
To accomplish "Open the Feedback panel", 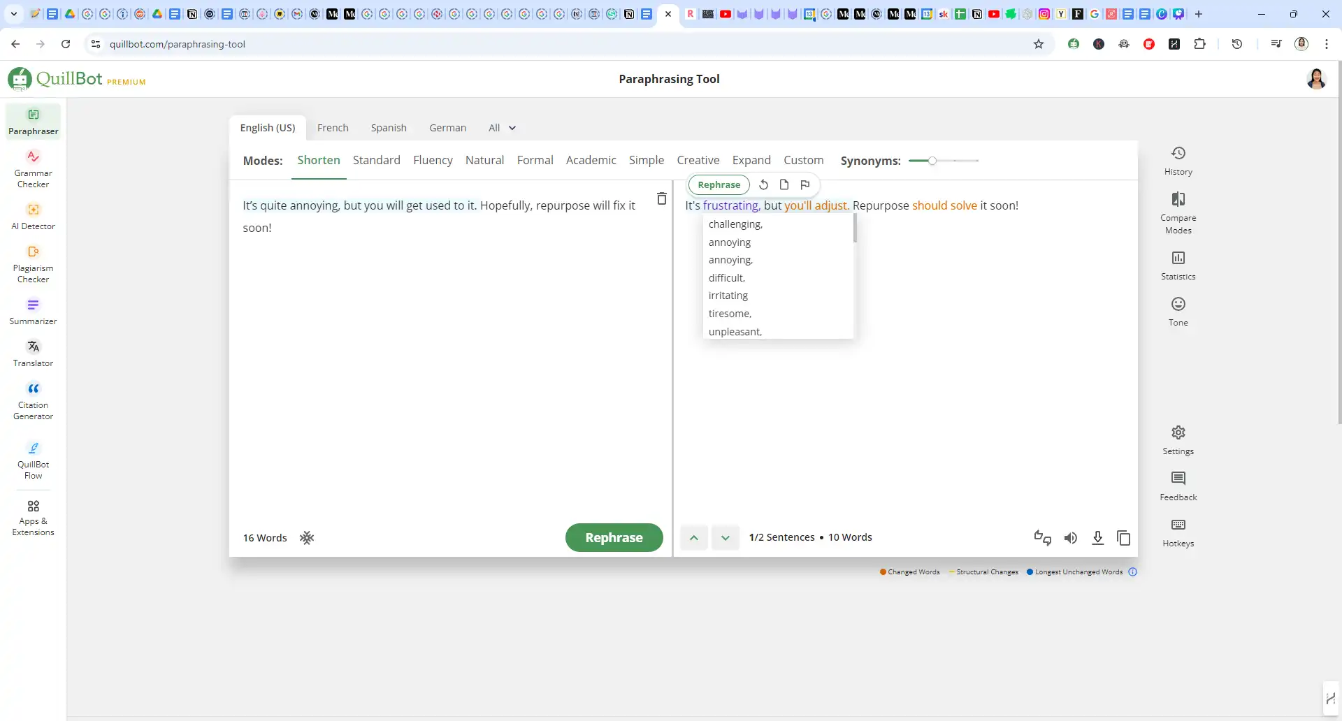I will coord(1178,486).
